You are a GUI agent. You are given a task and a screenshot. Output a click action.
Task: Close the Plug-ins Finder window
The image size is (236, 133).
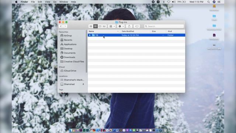click(x=60, y=22)
